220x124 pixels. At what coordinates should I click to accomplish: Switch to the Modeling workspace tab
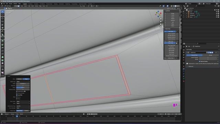30,4
